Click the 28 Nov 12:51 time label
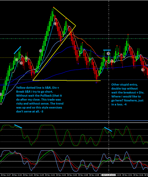Viewport: 148px width, 177px height. 127,175
